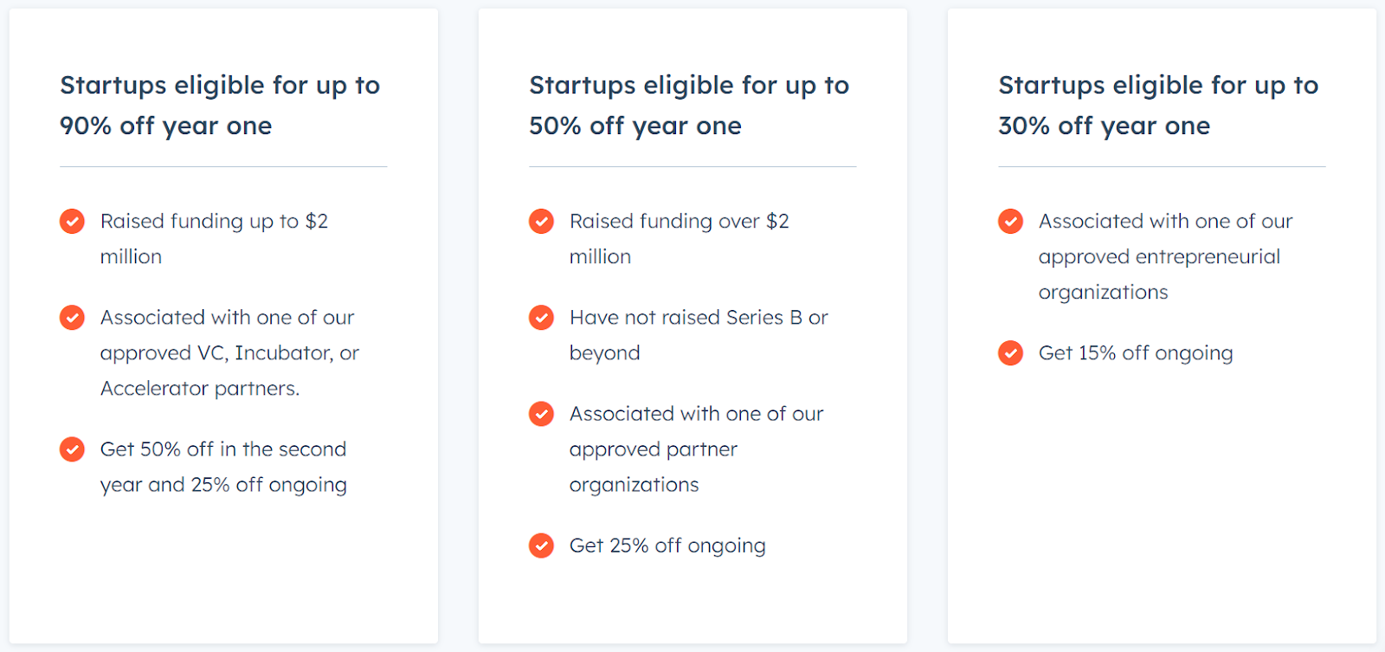This screenshot has height=652, width=1385.
Task: Click the "Get 50% off in the second year" text
Action: [223, 467]
